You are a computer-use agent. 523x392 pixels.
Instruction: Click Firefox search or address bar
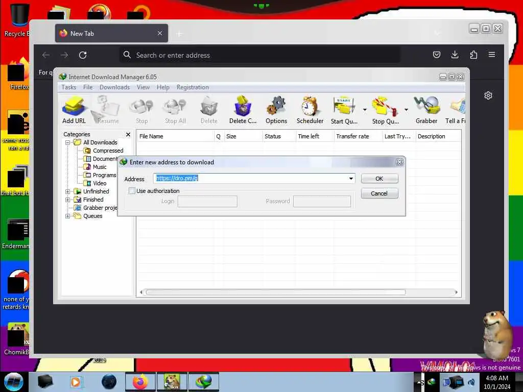260,55
